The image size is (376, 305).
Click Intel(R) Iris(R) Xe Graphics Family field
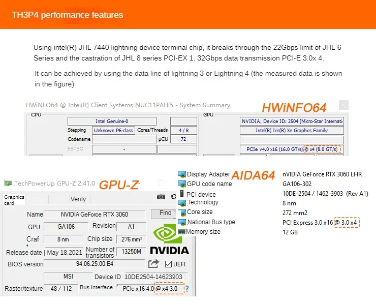pyautogui.click(x=292, y=130)
